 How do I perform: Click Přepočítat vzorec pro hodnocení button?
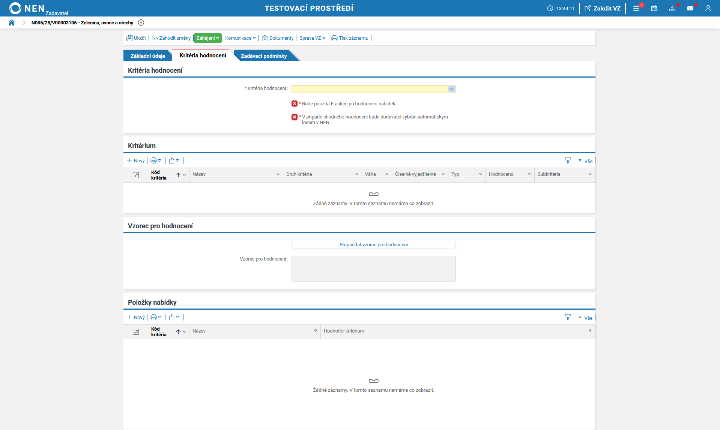[373, 244]
